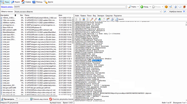The width and height of the screenshot is (187, 104).
Task: Click the stacked sheets toolbar icon
Action: (180, 7)
